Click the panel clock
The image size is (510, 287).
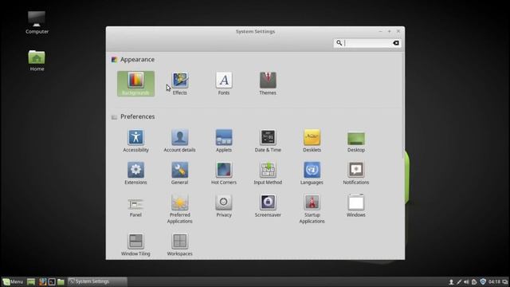(x=494, y=281)
